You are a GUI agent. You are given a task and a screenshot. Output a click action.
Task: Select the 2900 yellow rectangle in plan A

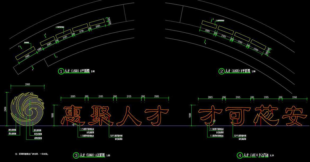pos(25,53)
